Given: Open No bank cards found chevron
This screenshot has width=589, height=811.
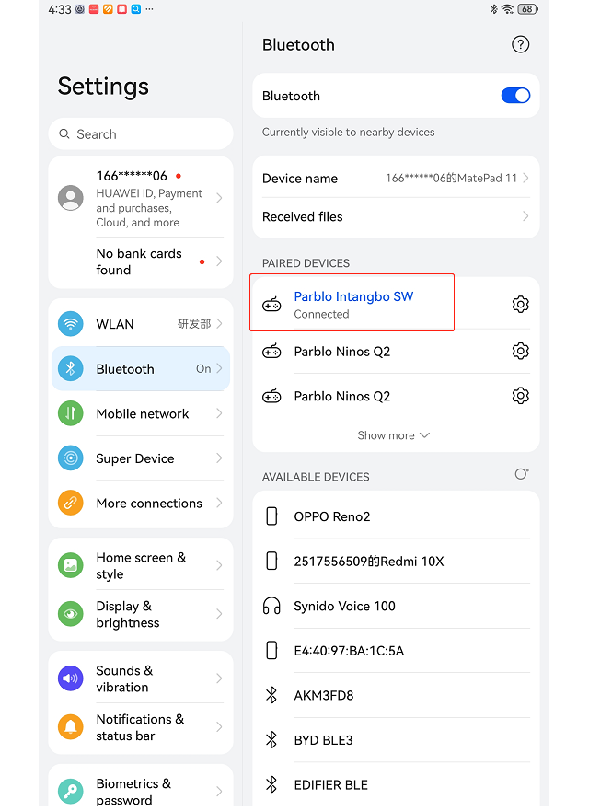Looking at the screenshot, I should pos(219,261).
